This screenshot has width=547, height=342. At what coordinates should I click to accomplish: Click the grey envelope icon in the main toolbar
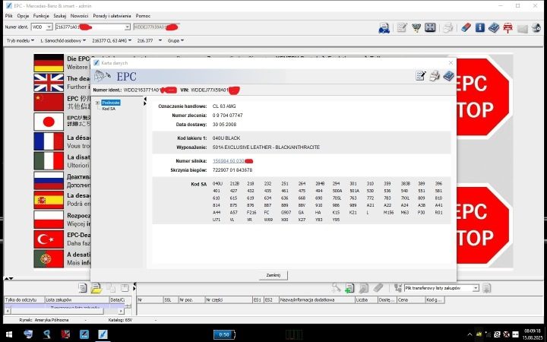pyautogui.click(x=522, y=29)
